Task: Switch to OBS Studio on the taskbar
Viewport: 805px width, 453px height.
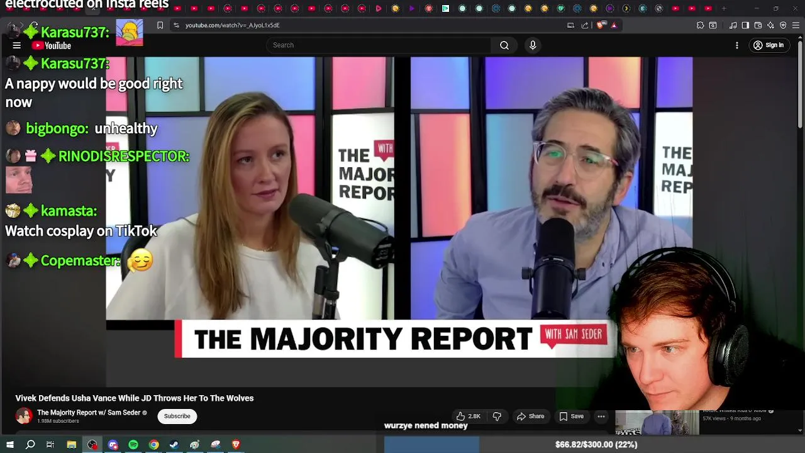Action: [x=92, y=445]
